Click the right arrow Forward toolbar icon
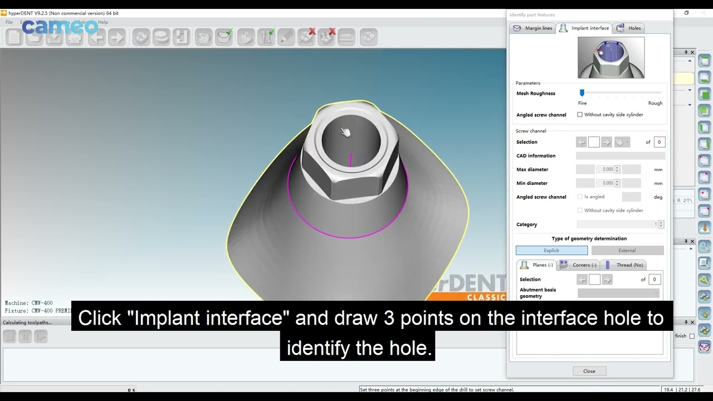Screen dimensions: 713x401 click(x=116, y=37)
